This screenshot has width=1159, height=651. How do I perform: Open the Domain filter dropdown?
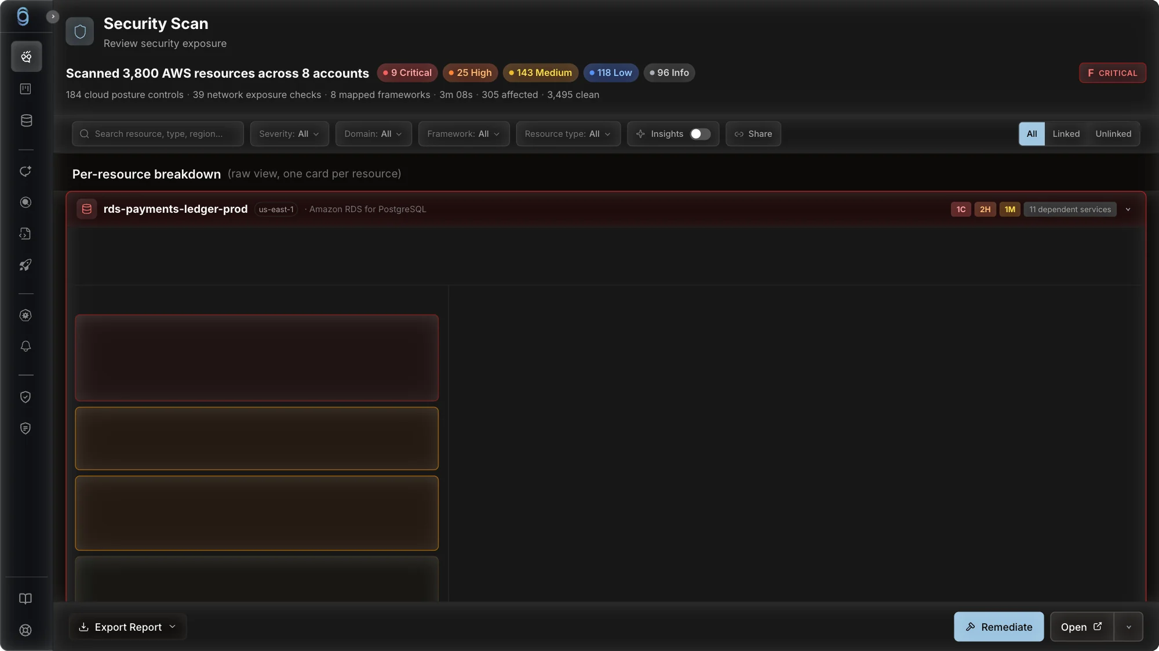tap(373, 134)
